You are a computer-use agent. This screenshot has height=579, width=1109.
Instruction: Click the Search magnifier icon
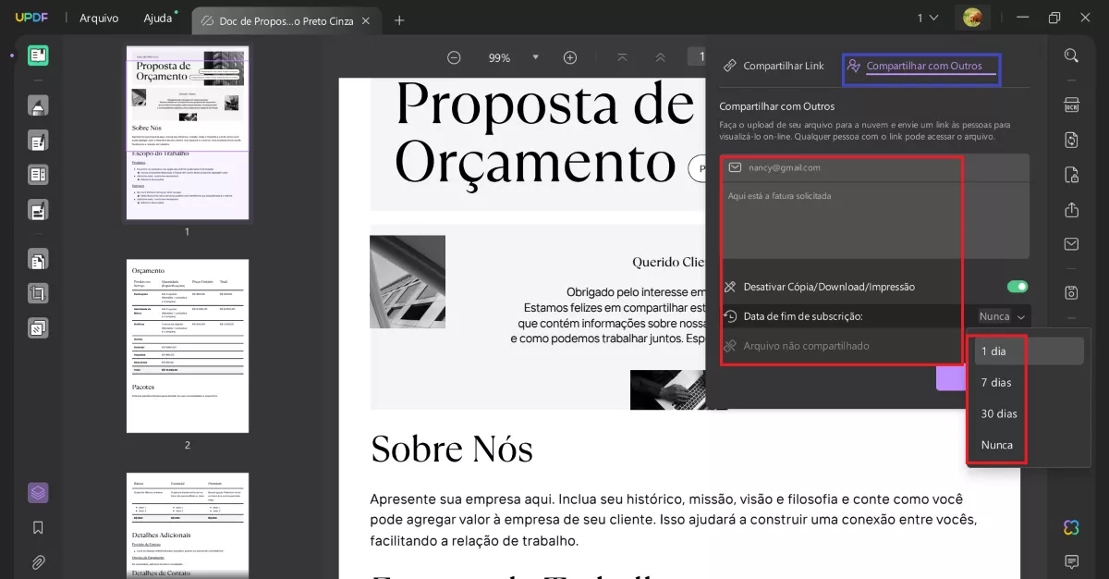(1071, 55)
